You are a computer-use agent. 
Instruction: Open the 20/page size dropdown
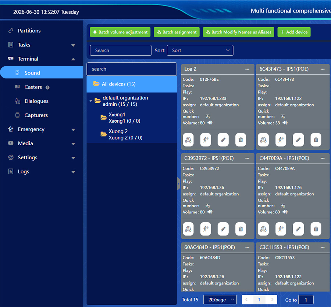click(x=220, y=300)
